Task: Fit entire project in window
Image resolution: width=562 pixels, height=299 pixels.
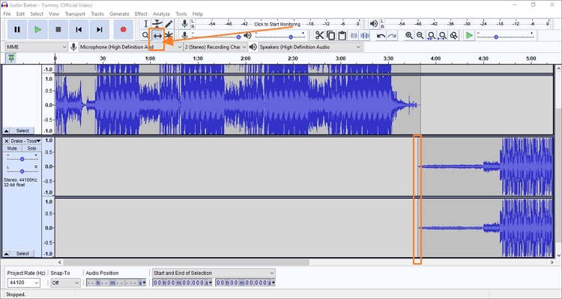Action: click(443, 35)
